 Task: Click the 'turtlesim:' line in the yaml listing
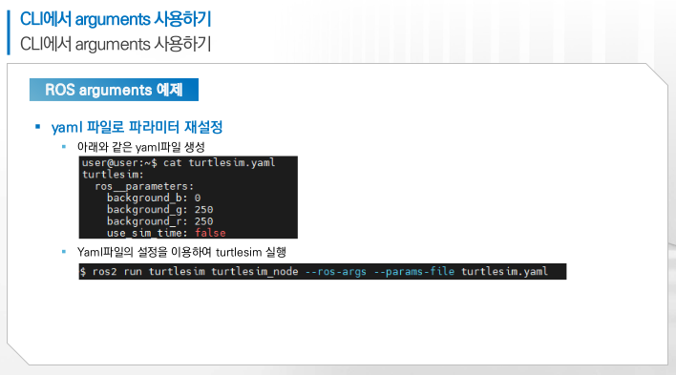pyautogui.click(x=113, y=175)
